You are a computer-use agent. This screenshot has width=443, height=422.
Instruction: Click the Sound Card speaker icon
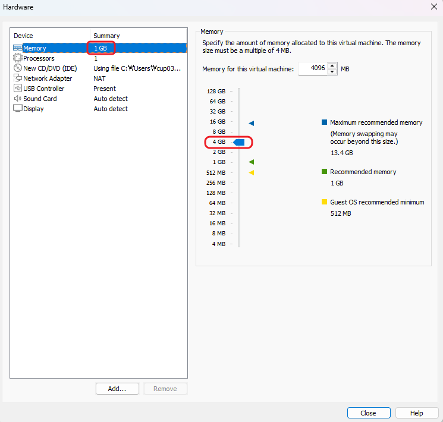pyautogui.click(x=17, y=98)
